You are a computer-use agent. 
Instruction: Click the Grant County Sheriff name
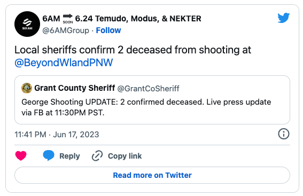click(x=75, y=88)
